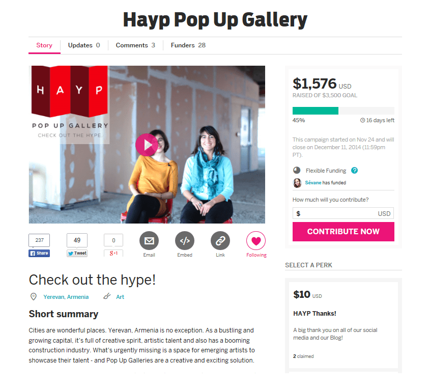Click the Link chain icon
Viewport: 429px width, 388px height.
pyautogui.click(x=220, y=241)
